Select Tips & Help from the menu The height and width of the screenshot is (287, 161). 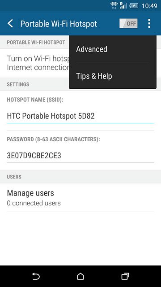(x=113, y=76)
